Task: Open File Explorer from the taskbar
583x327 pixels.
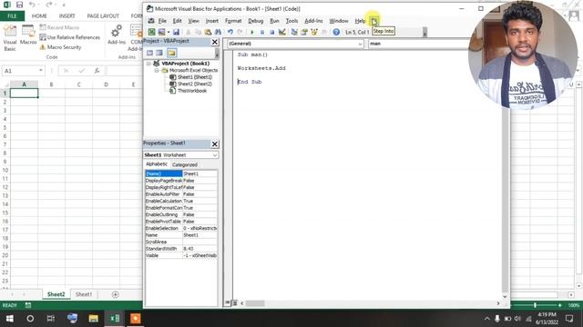Action: click(x=93, y=319)
